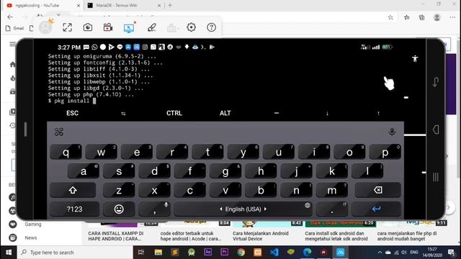Viewport: 461px width, 259px height.
Task: Open video cara menjalankan file php di android
Action: coord(407,236)
